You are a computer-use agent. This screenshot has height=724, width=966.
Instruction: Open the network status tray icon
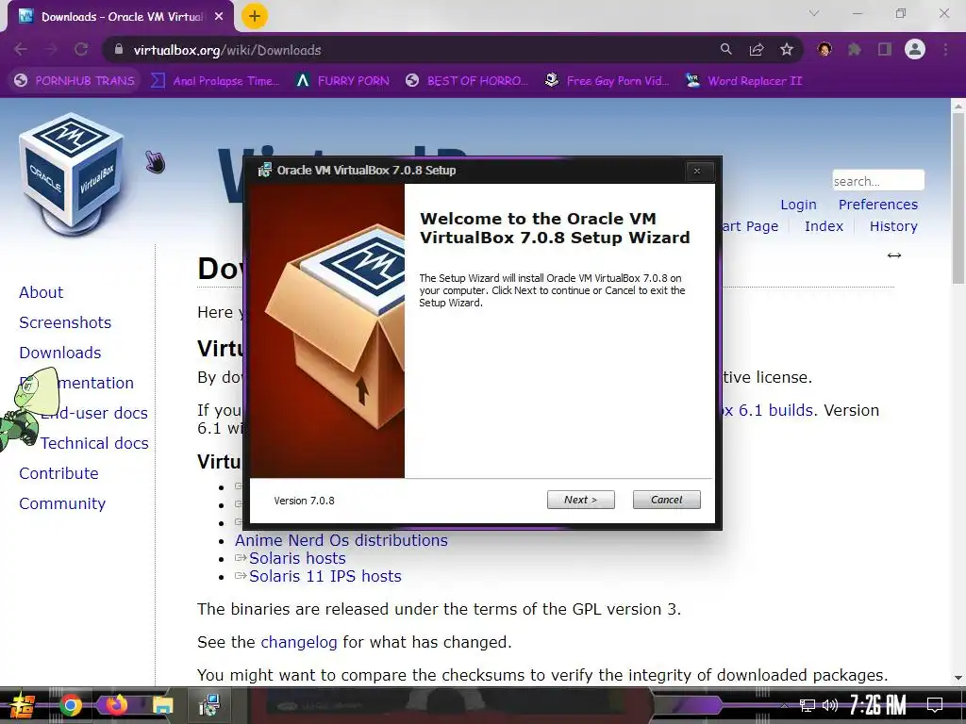(808, 705)
